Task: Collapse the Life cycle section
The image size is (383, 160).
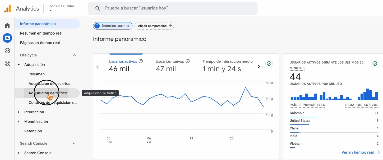Action: pos(74,55)
